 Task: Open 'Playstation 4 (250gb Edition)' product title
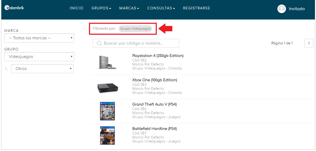[x=158, y=56]
